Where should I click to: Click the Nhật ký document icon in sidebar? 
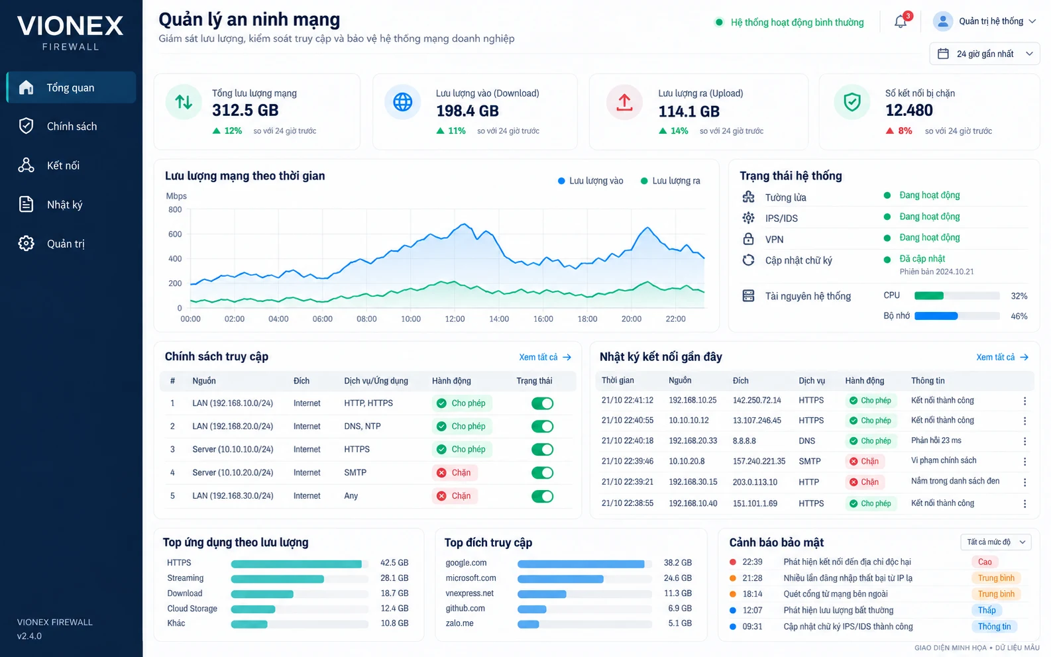point(26,204)
